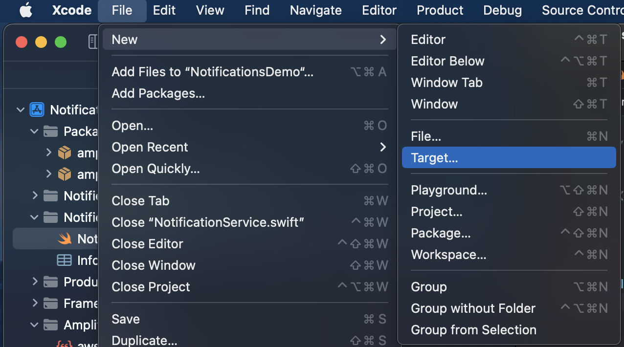Expand the Frameworks folder chevron
This screenshot has height=347, width=624.
(35, 303)
